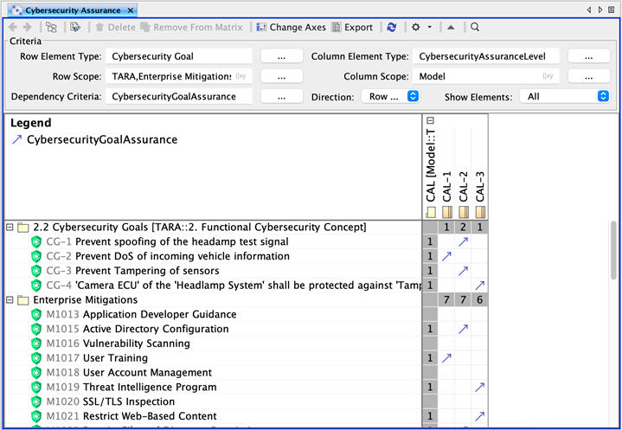Close the Cybersecurity Assurance tab
This screenshot has width=622, height=430.
131,10
